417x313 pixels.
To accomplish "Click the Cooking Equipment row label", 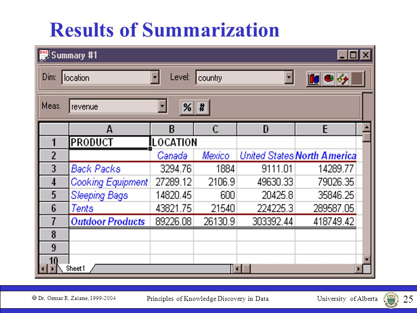I will (x=109, y=182).
